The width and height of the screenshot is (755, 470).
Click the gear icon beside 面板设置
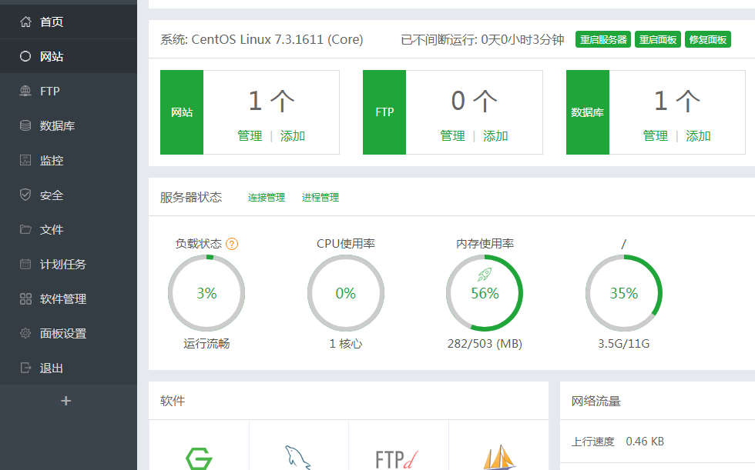pyautogui.click(x=25, y=333)
